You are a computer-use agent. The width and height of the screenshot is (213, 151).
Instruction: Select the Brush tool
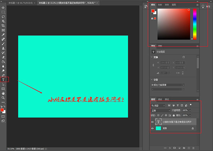(3, 44)
